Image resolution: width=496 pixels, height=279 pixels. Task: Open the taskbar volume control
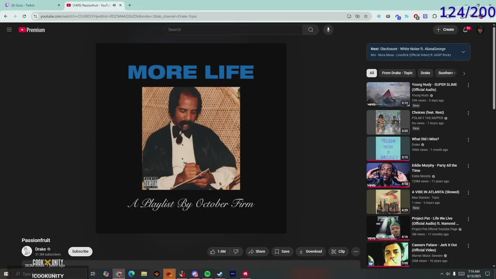448,274
